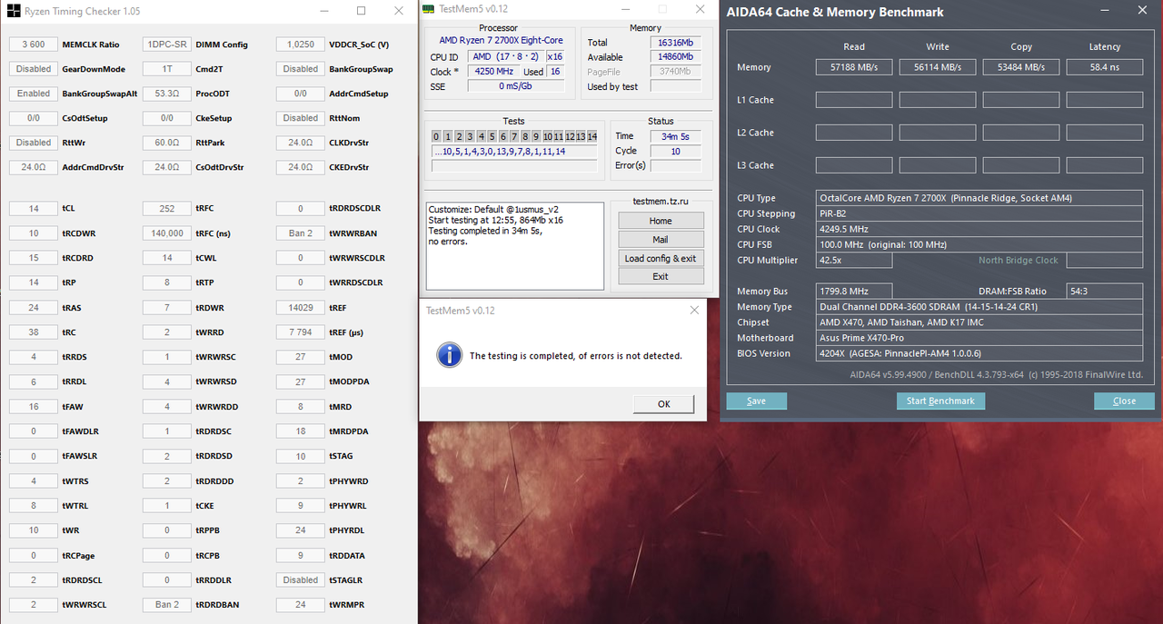
Task: Click the tCL value 14
Action: point(34,209)
